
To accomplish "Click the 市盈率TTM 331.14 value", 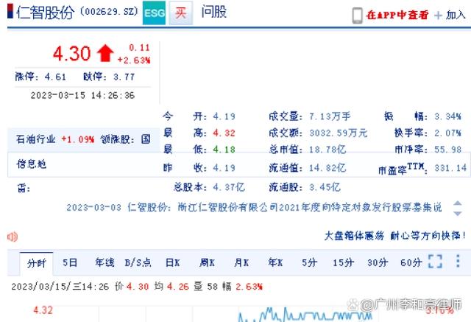I will tap(450, 168).
